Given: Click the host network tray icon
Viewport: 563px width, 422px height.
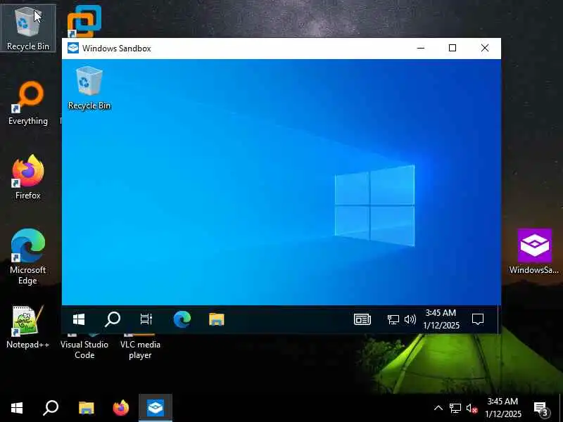Looking at the screenshot, I should 455,408.
